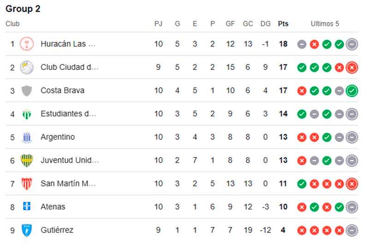Open the Costa Brava team name
This screenshot has width=369, height=244.
click(62, 90)
